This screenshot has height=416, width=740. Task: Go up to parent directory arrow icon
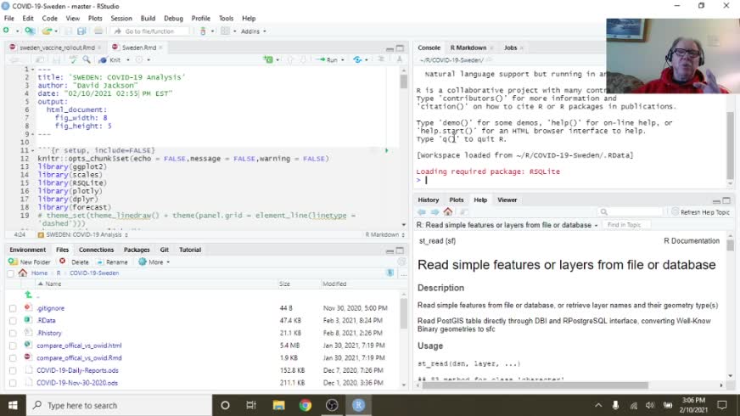[x=28, y=295]
